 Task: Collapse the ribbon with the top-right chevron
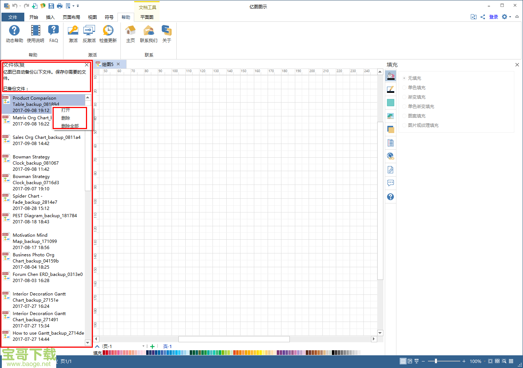tap(517, 17)
